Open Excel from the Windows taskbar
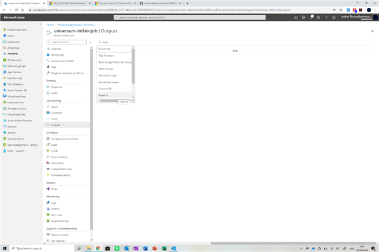Screen dimensions: 379x252 point(164,248)
